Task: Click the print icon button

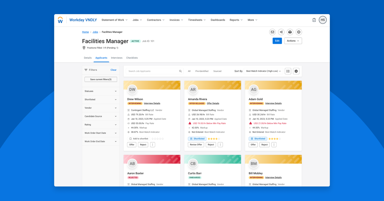Action: point(290,32)
